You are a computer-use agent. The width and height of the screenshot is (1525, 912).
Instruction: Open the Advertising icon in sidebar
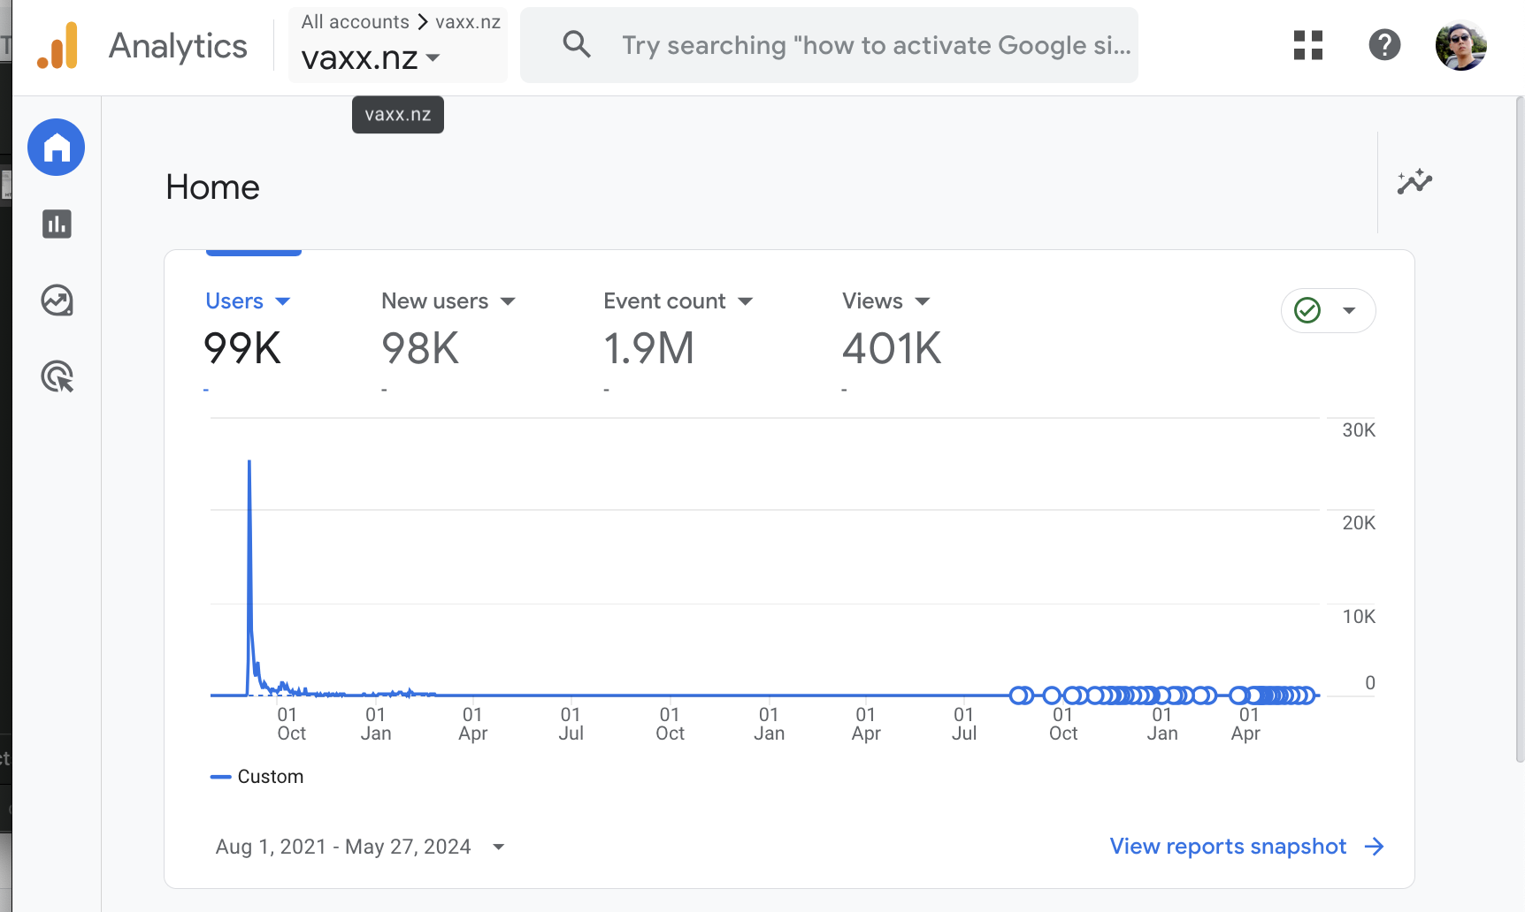click(x=57, y=376)
